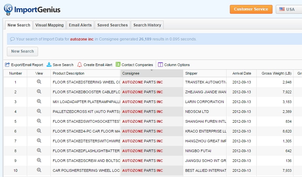Viewport: 302px width, 177px height.
Task: Click the Contact Companies green icon
Action: [118, 64]
